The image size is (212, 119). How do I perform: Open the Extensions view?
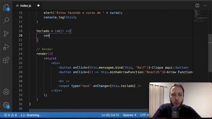(6, 60)
